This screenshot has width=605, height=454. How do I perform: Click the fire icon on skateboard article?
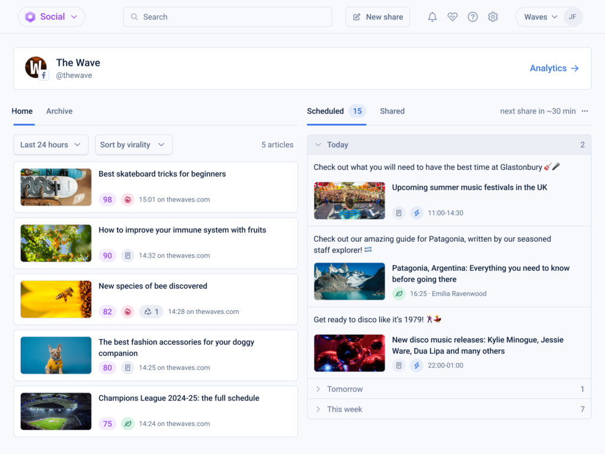[128, 200]
